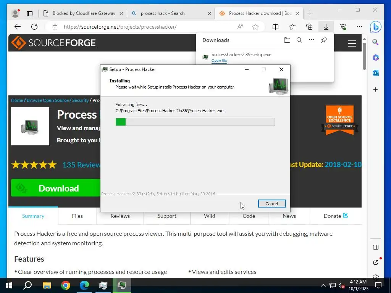
Task: Follow Browse Open Source breadcrumb link
Action: [x=48, y=100]
